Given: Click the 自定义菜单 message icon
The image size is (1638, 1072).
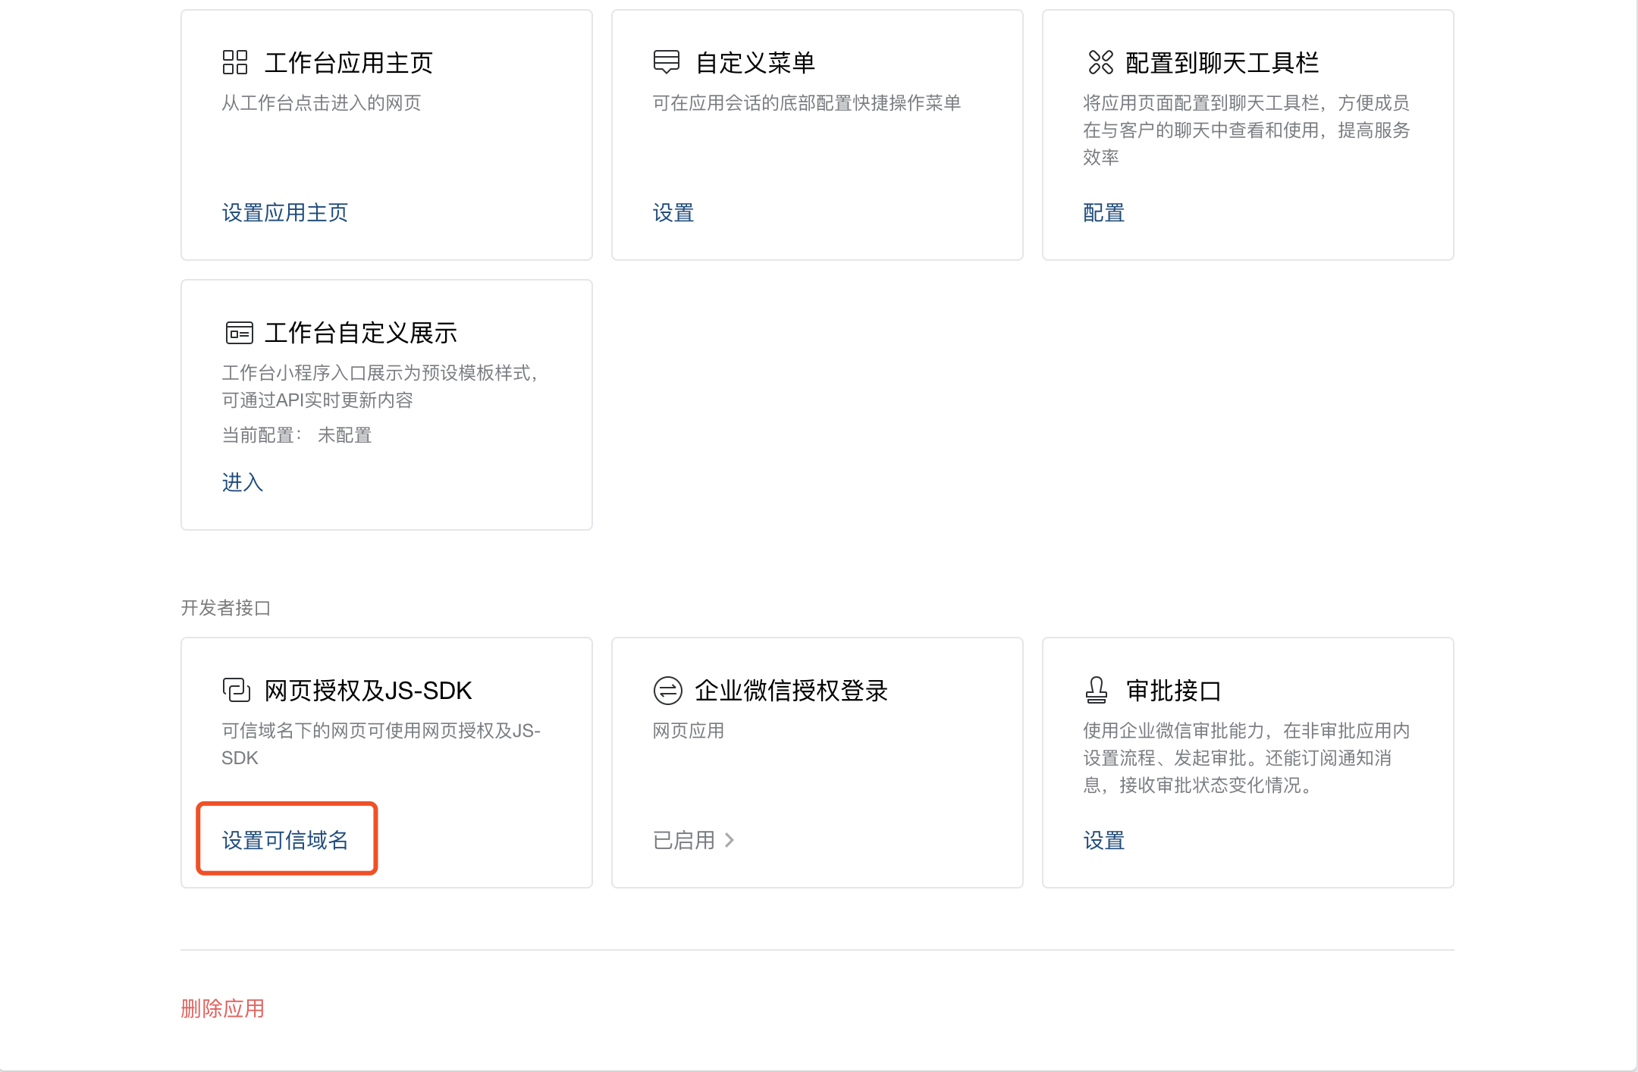Looking at the screenshot, I should 667,62.
